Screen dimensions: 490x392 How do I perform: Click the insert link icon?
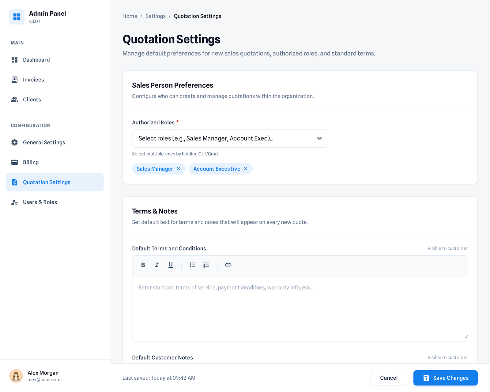pyautogui.click(x=228, y=265)
